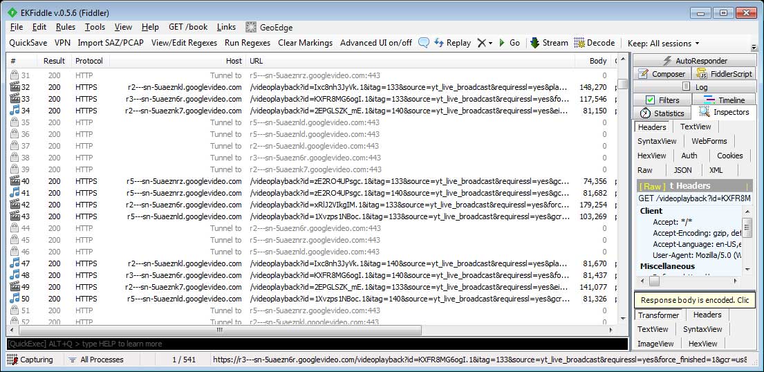Click Response body is encoded banner
Viewport: 764px width, 372px height.
(694, 300)
